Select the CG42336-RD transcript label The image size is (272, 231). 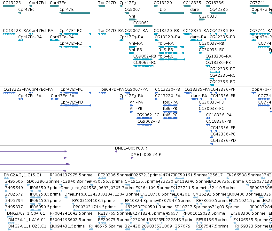click(222, 82)
